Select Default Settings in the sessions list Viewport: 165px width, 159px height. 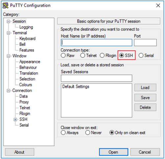coord(76,86)
